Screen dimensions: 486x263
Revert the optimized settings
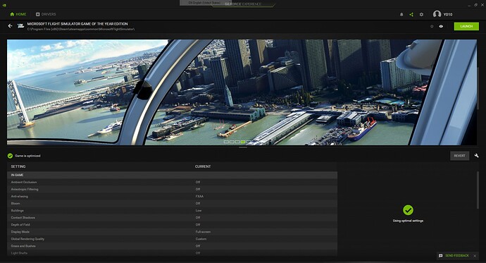click(x=459, y=156)
